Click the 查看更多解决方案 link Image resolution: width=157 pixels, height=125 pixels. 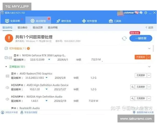(143, 112)
